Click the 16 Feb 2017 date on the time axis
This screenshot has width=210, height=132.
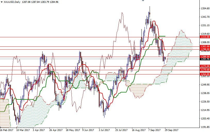click(x=7, y=130)
